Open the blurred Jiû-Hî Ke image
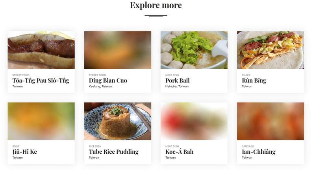This screenshot has height=171, width=315. [x=41, y=121]
